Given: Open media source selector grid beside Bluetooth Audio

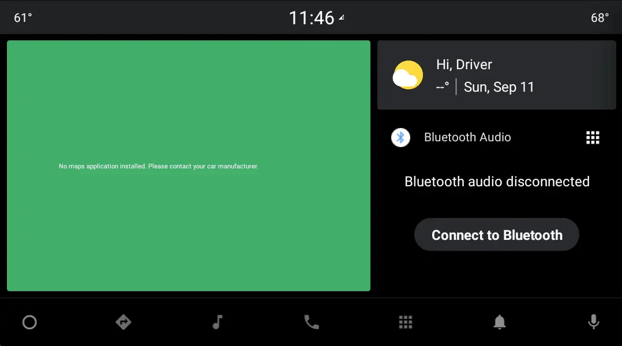Looking at the screenshot, I should tap(593, 137).
